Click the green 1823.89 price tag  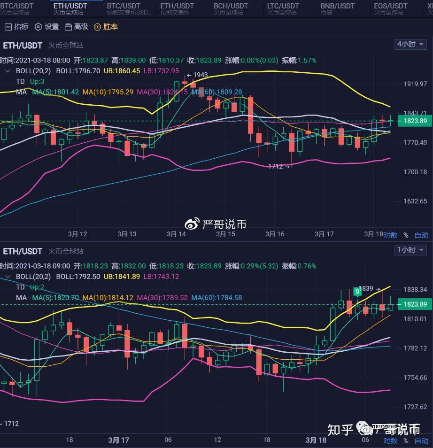pos(415,121)
